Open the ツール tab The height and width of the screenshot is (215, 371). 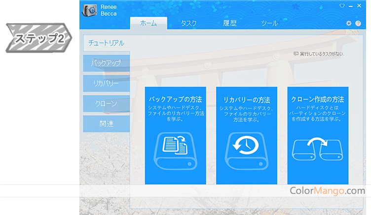pyautogui.click(x=269, y=23)
